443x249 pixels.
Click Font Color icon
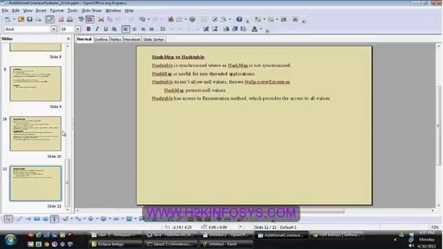tap(255, 29)
